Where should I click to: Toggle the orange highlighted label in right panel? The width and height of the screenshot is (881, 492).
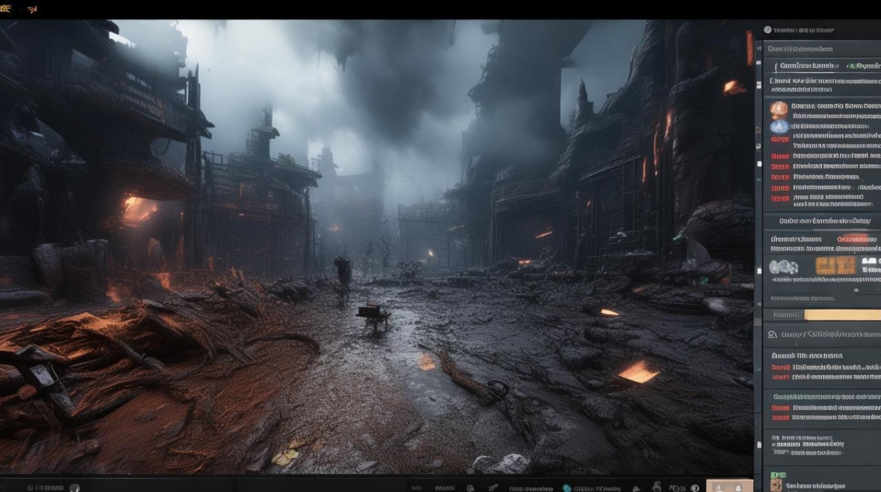pyautogui.click(x=857, y=239)
